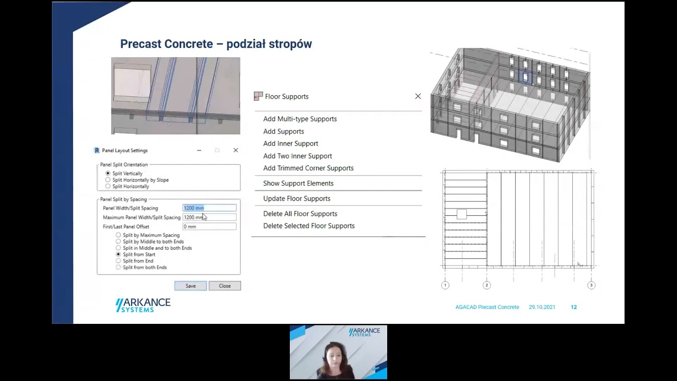Click slide title 'Precast Concrete – podział stropów'
677x381 pixels.
[216, 44]
